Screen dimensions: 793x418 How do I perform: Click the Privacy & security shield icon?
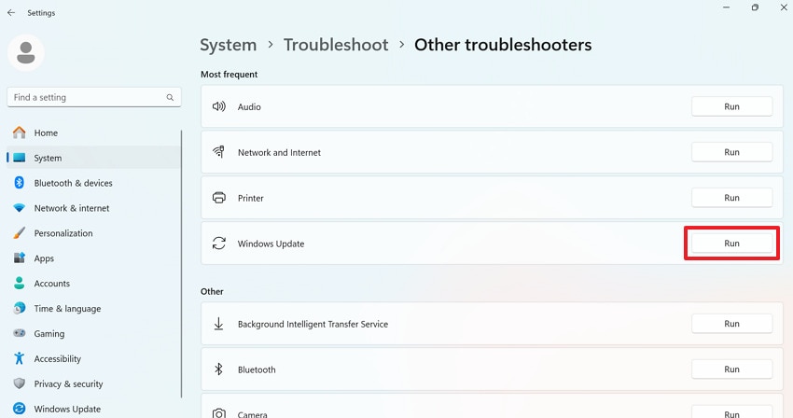[x=20, y=383]
